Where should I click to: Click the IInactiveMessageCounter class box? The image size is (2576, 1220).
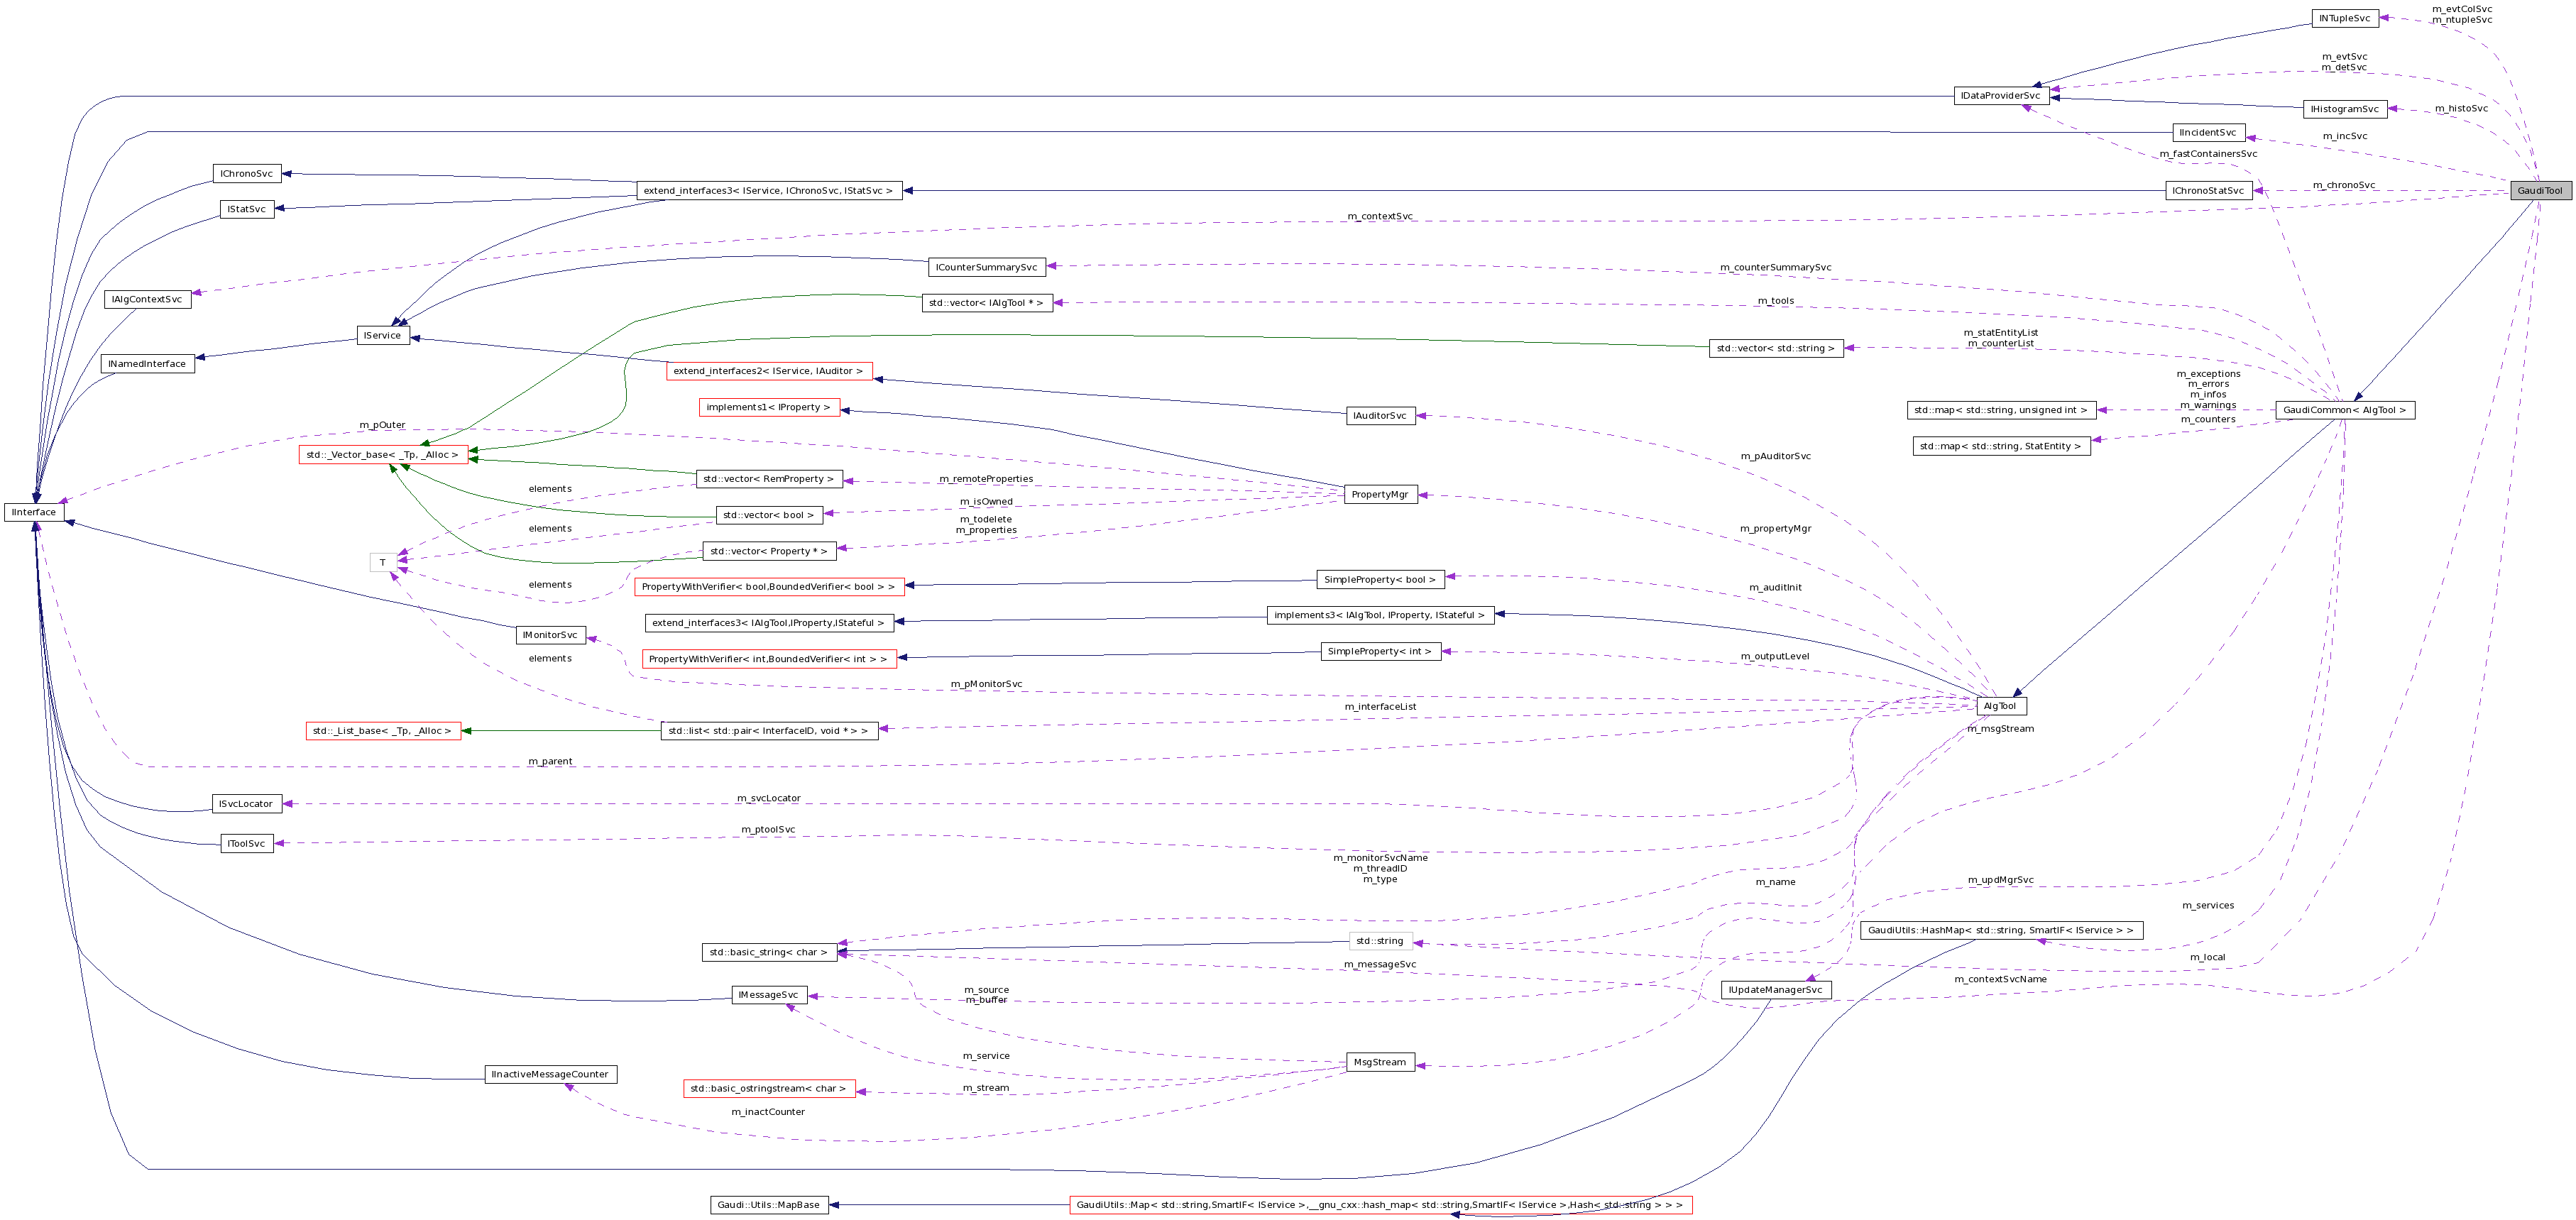click(551, 1074)
